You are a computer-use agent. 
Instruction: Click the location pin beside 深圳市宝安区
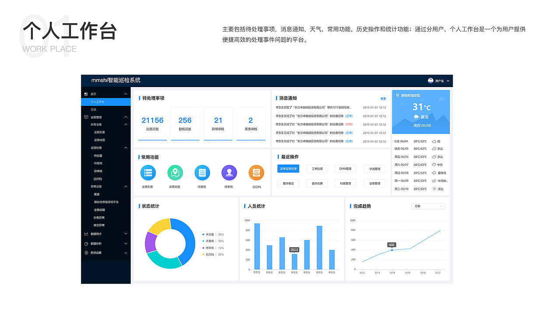point(397,95)
